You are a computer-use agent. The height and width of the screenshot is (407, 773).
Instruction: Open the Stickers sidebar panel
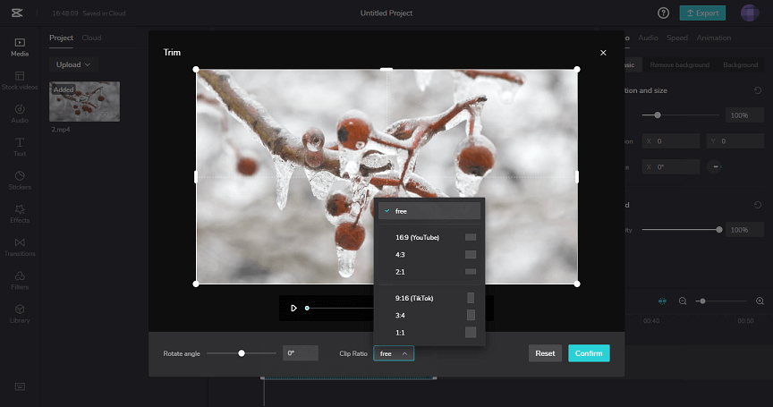coord(20,181)
